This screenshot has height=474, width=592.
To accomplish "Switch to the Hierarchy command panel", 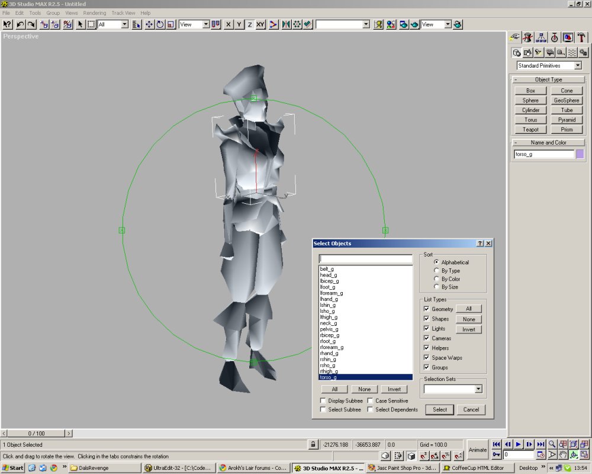I will pos(541,37).
